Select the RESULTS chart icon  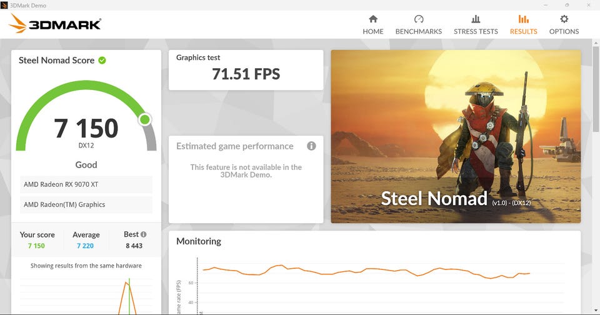tap(524, 19)
